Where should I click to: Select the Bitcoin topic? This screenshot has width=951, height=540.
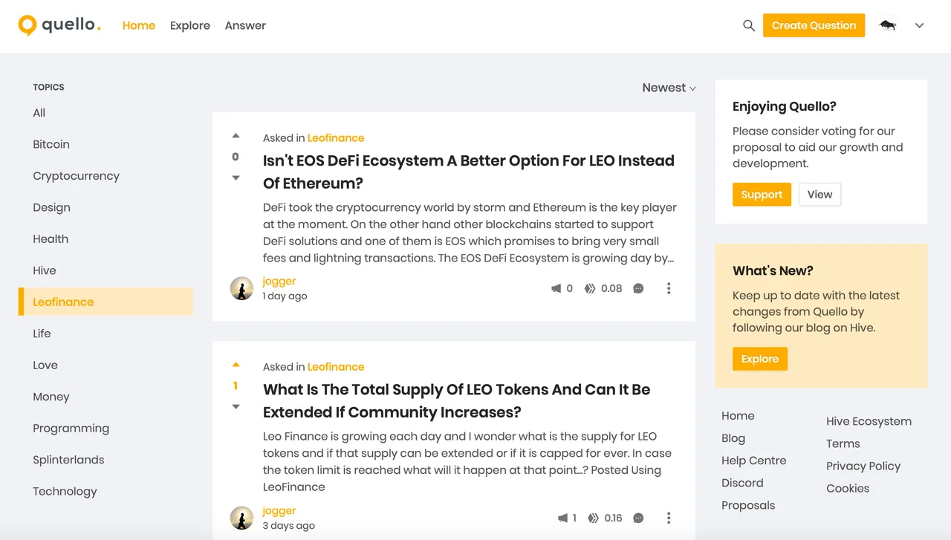[51, 144]
